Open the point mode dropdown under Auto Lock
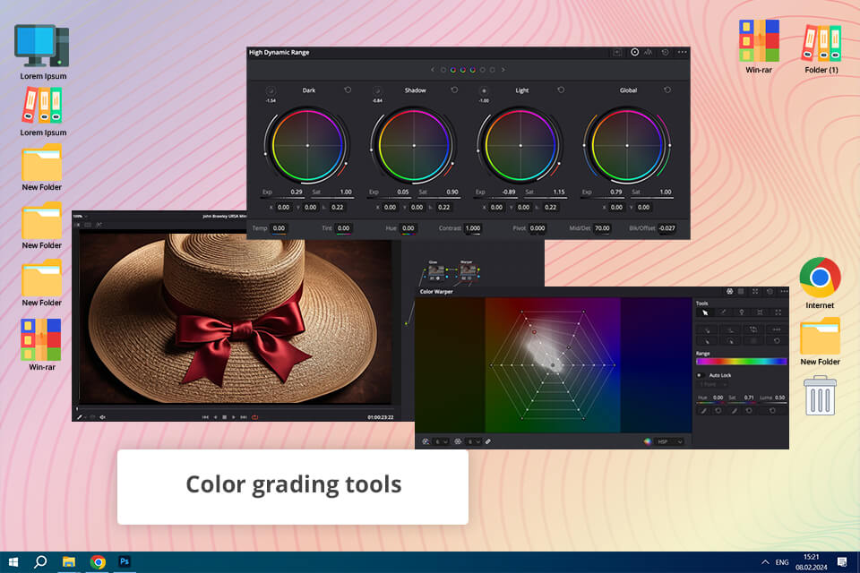860x573 pixels. click(712, 384)
